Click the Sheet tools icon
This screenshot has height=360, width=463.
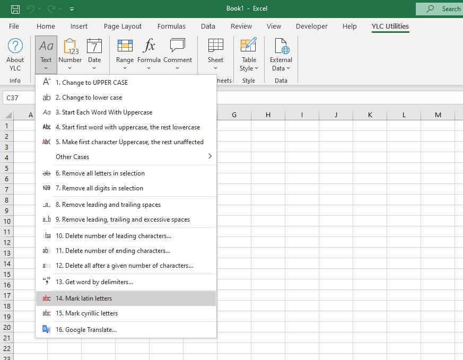(215, 47)
